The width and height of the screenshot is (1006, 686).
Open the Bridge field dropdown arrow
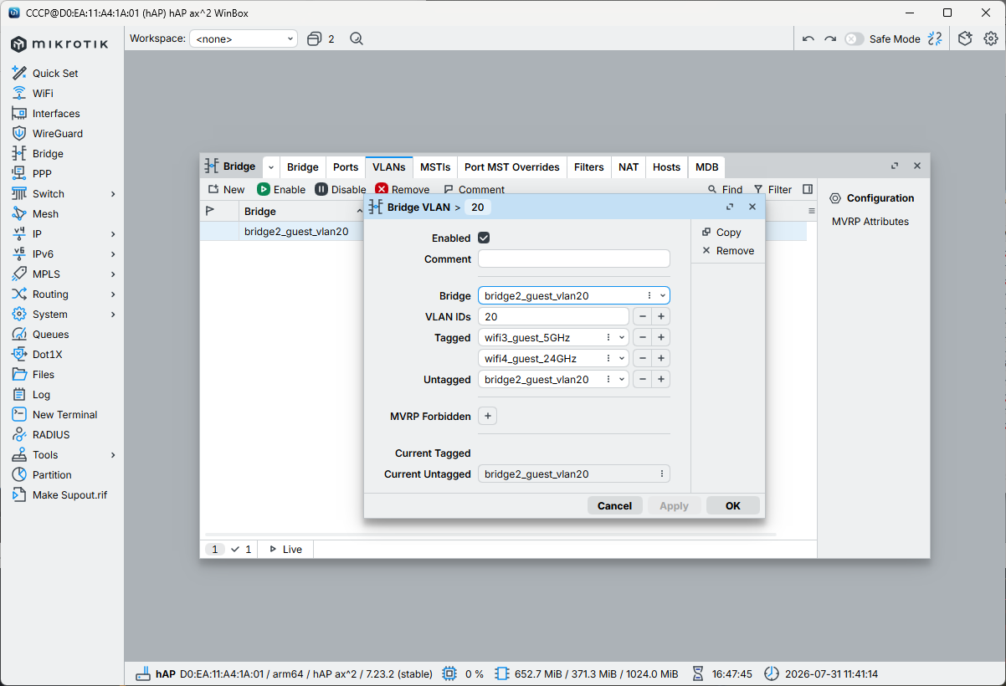(663, 296)
